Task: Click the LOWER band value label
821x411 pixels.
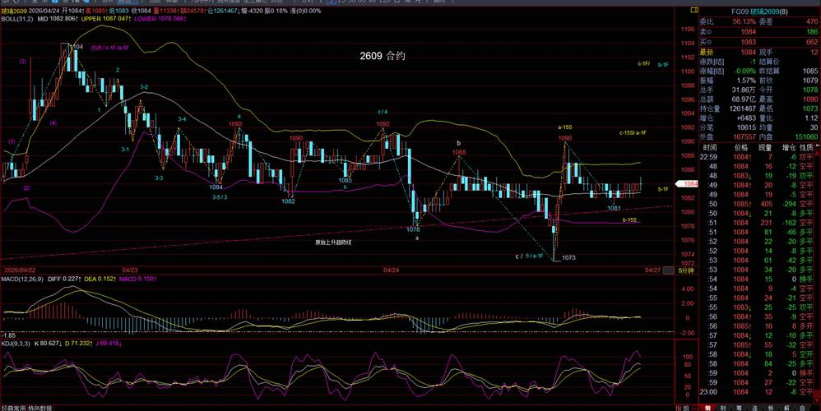Action: pos(160,19)
